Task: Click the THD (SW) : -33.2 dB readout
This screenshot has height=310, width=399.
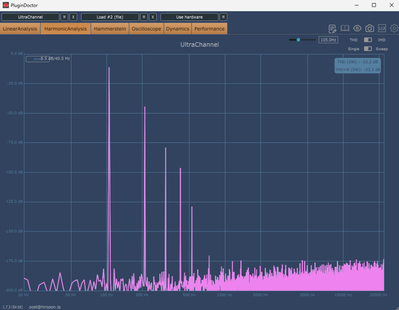Action: pyautogui.click(x=358, y=62)
